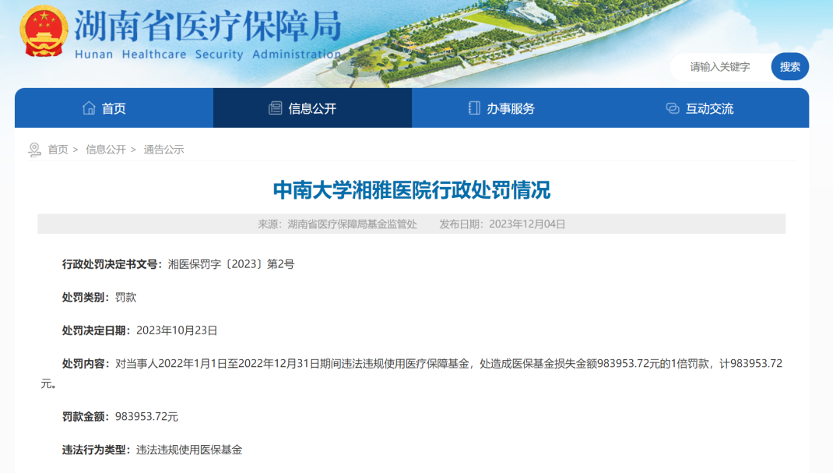Click the 中南大学湘雅医院行政处罚情况 article heading
This screenshot has width=833, height=473.
(x=411, y=189)
